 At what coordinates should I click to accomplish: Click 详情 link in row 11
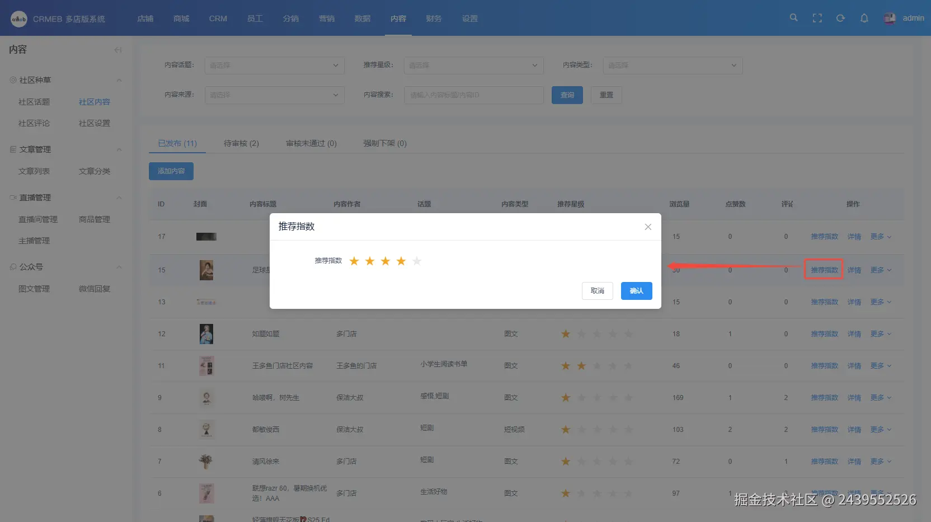click(854, 366)
